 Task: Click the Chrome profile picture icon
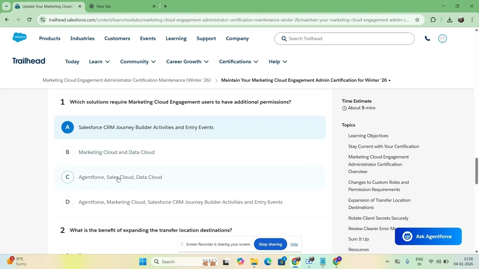[x=461, y=20]
